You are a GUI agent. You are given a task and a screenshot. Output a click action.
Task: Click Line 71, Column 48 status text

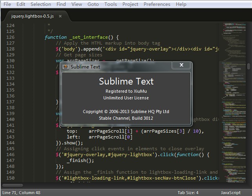pos(21,192)
